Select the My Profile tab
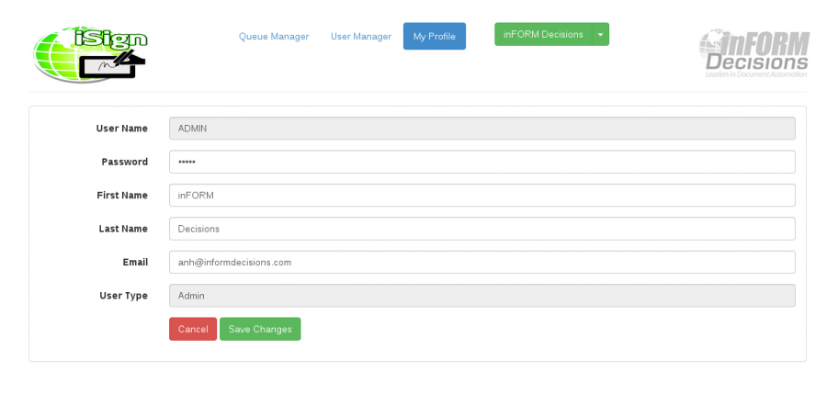The width and height of the screenshot is (827, 417). (x=434, y=37)
